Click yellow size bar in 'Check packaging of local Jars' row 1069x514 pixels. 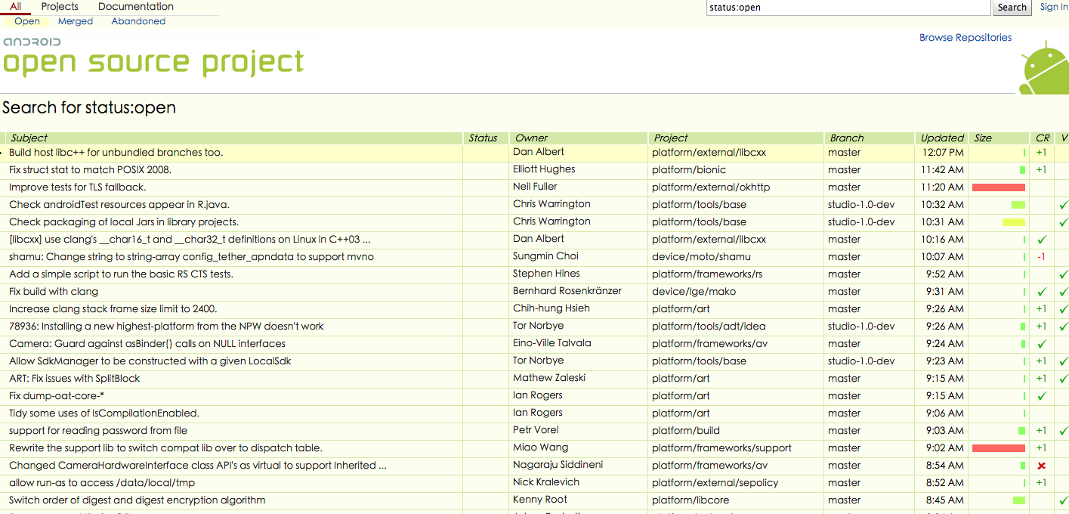coord(1014,222)
